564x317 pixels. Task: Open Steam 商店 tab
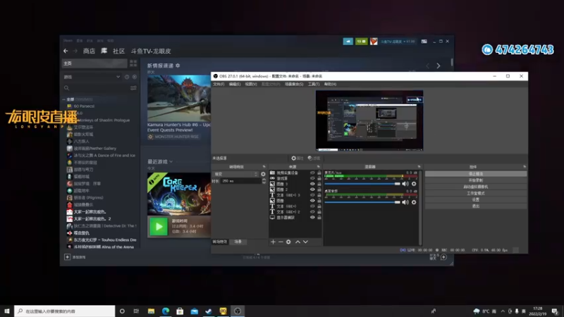coord(90,51)
